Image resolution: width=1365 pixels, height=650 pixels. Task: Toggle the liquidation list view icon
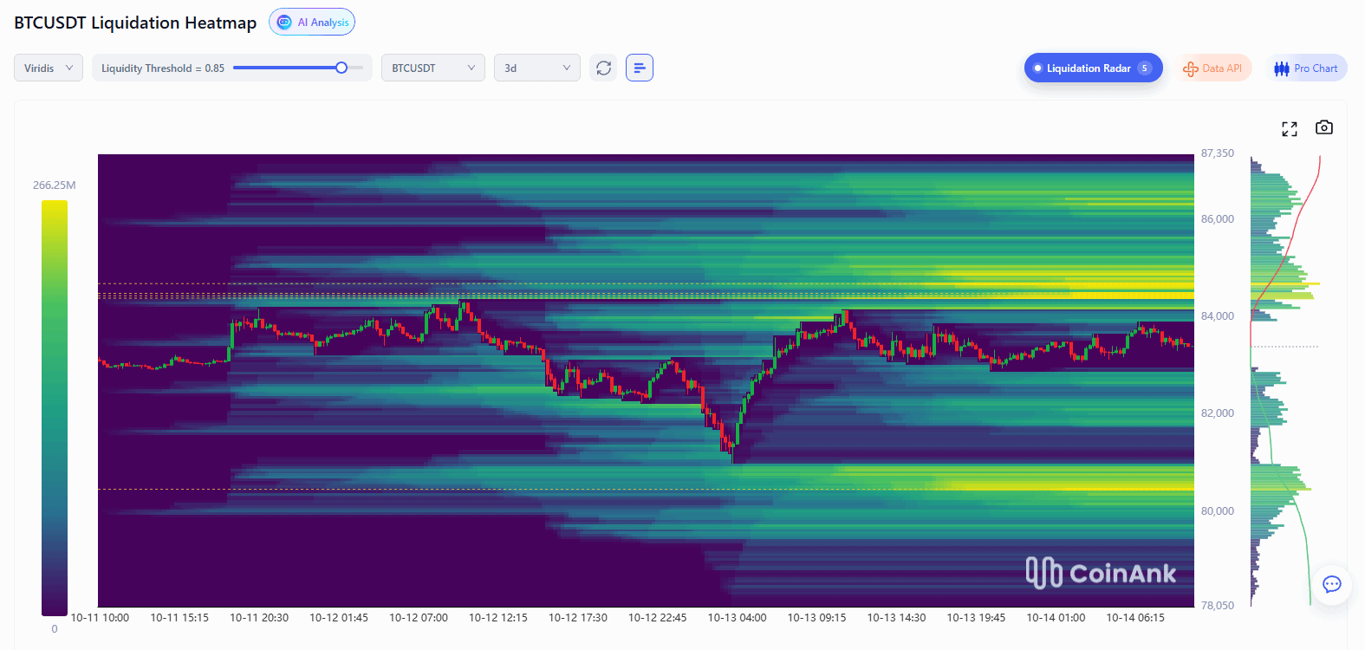coord(640,68)
